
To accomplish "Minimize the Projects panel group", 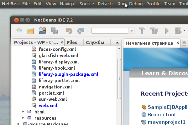I will click(x=118, y=42).
